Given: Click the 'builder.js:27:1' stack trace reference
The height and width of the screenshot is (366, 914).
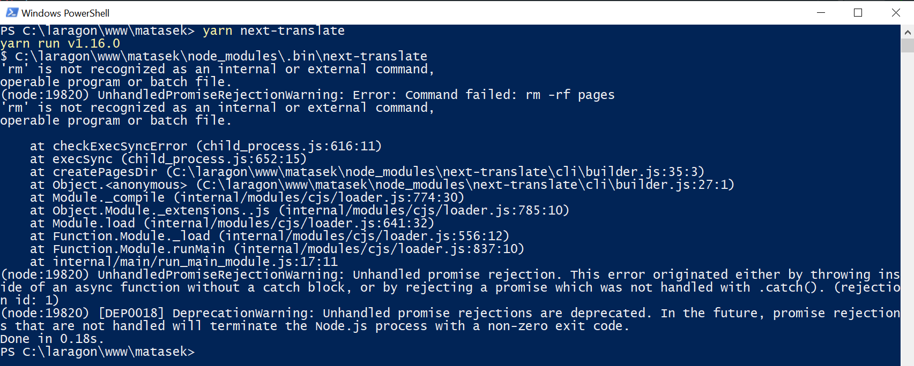Looking at the screenshot, I should coord(674,185).
